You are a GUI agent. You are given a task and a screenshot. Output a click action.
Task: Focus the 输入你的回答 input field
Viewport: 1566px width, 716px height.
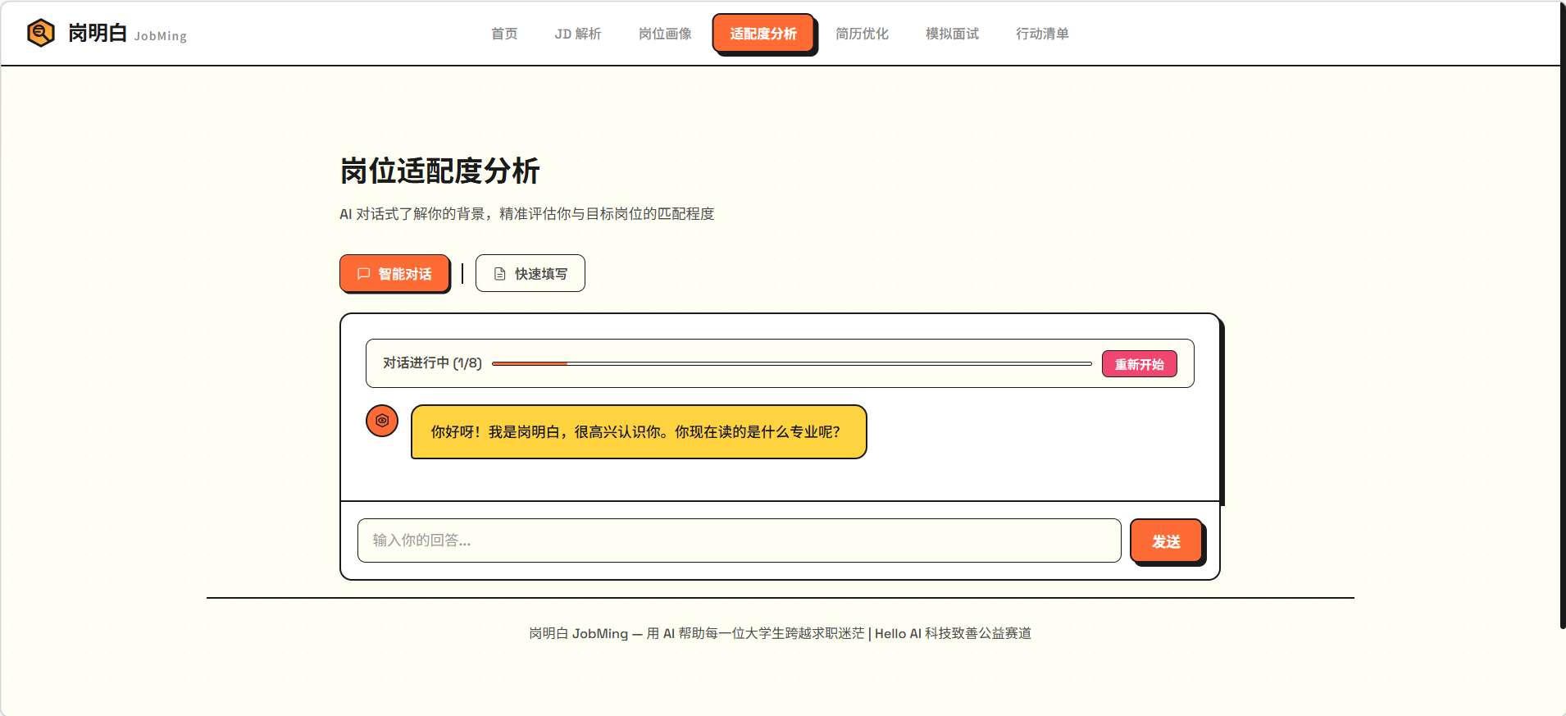[x=739, y=540]
